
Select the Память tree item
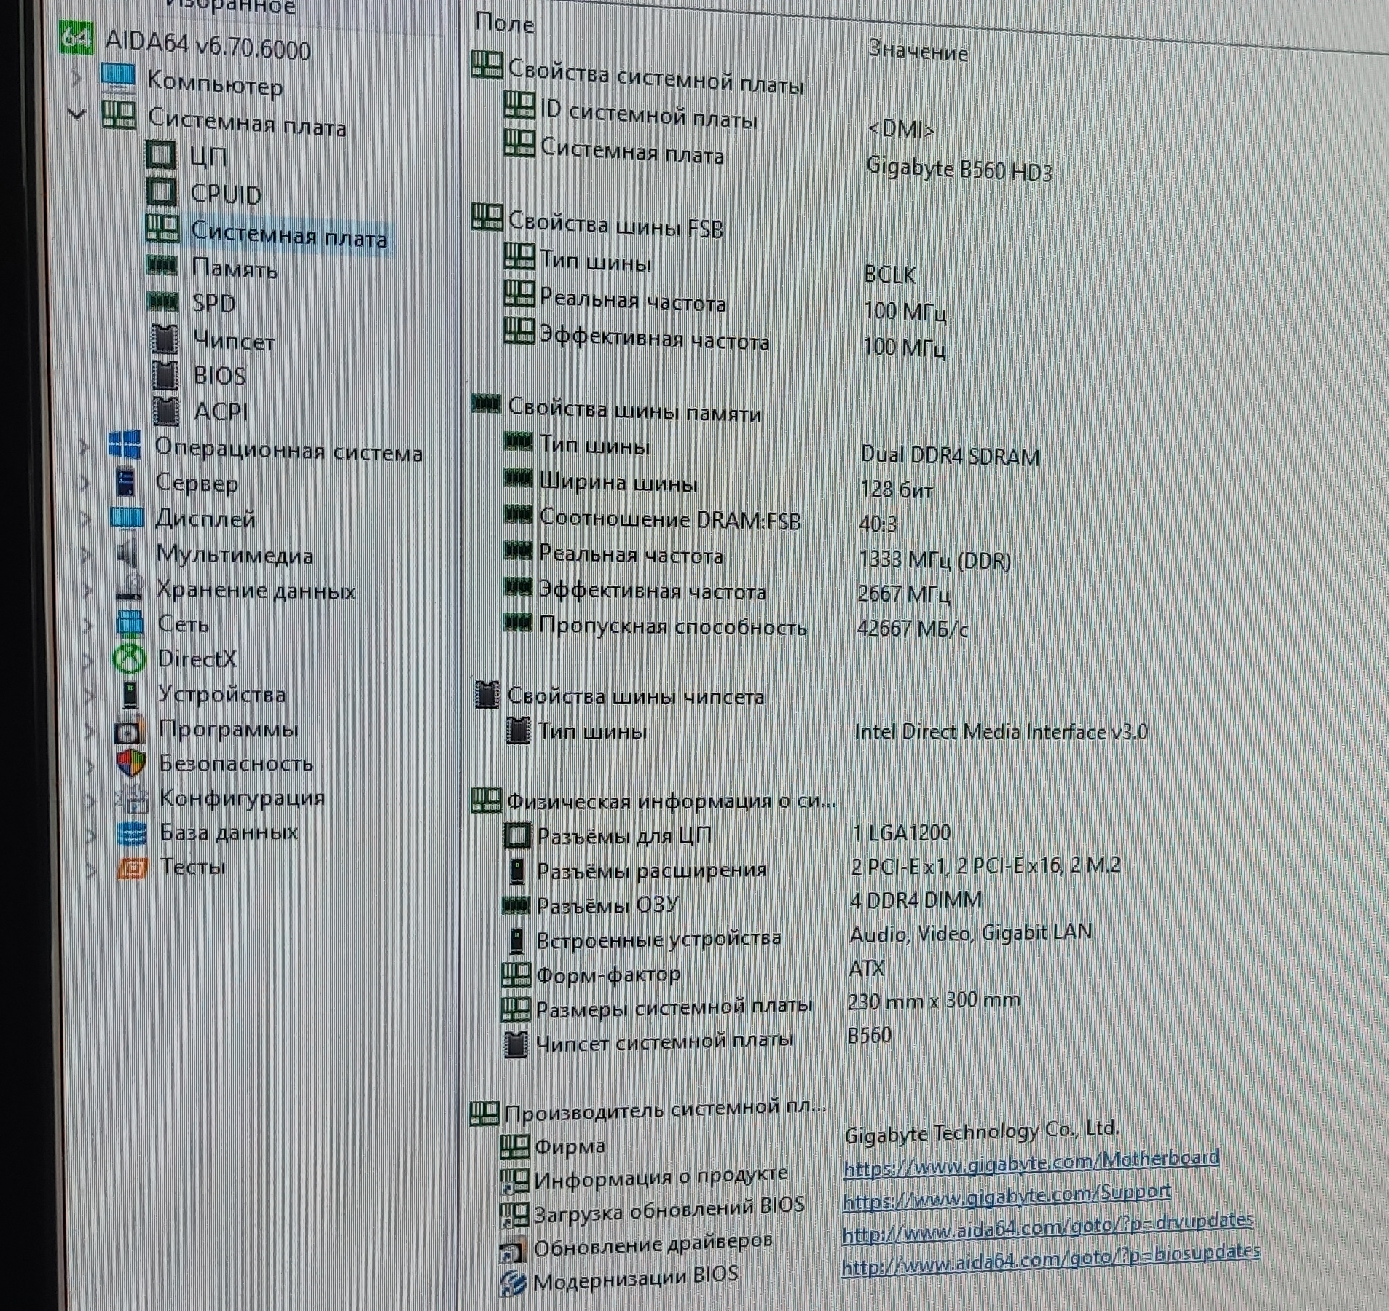tap(235, 268)
